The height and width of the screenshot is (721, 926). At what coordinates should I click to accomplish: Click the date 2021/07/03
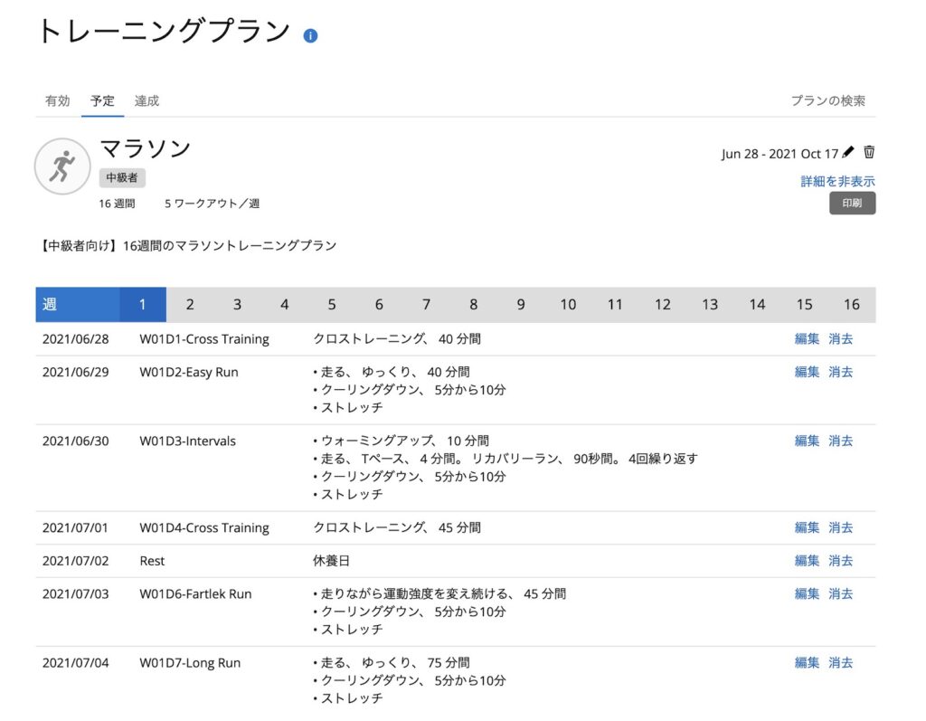pyautogui.click(x=76, y=594)
